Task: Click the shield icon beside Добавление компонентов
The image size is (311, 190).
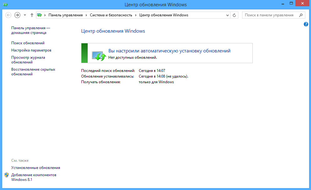Action: pos(7,175)
